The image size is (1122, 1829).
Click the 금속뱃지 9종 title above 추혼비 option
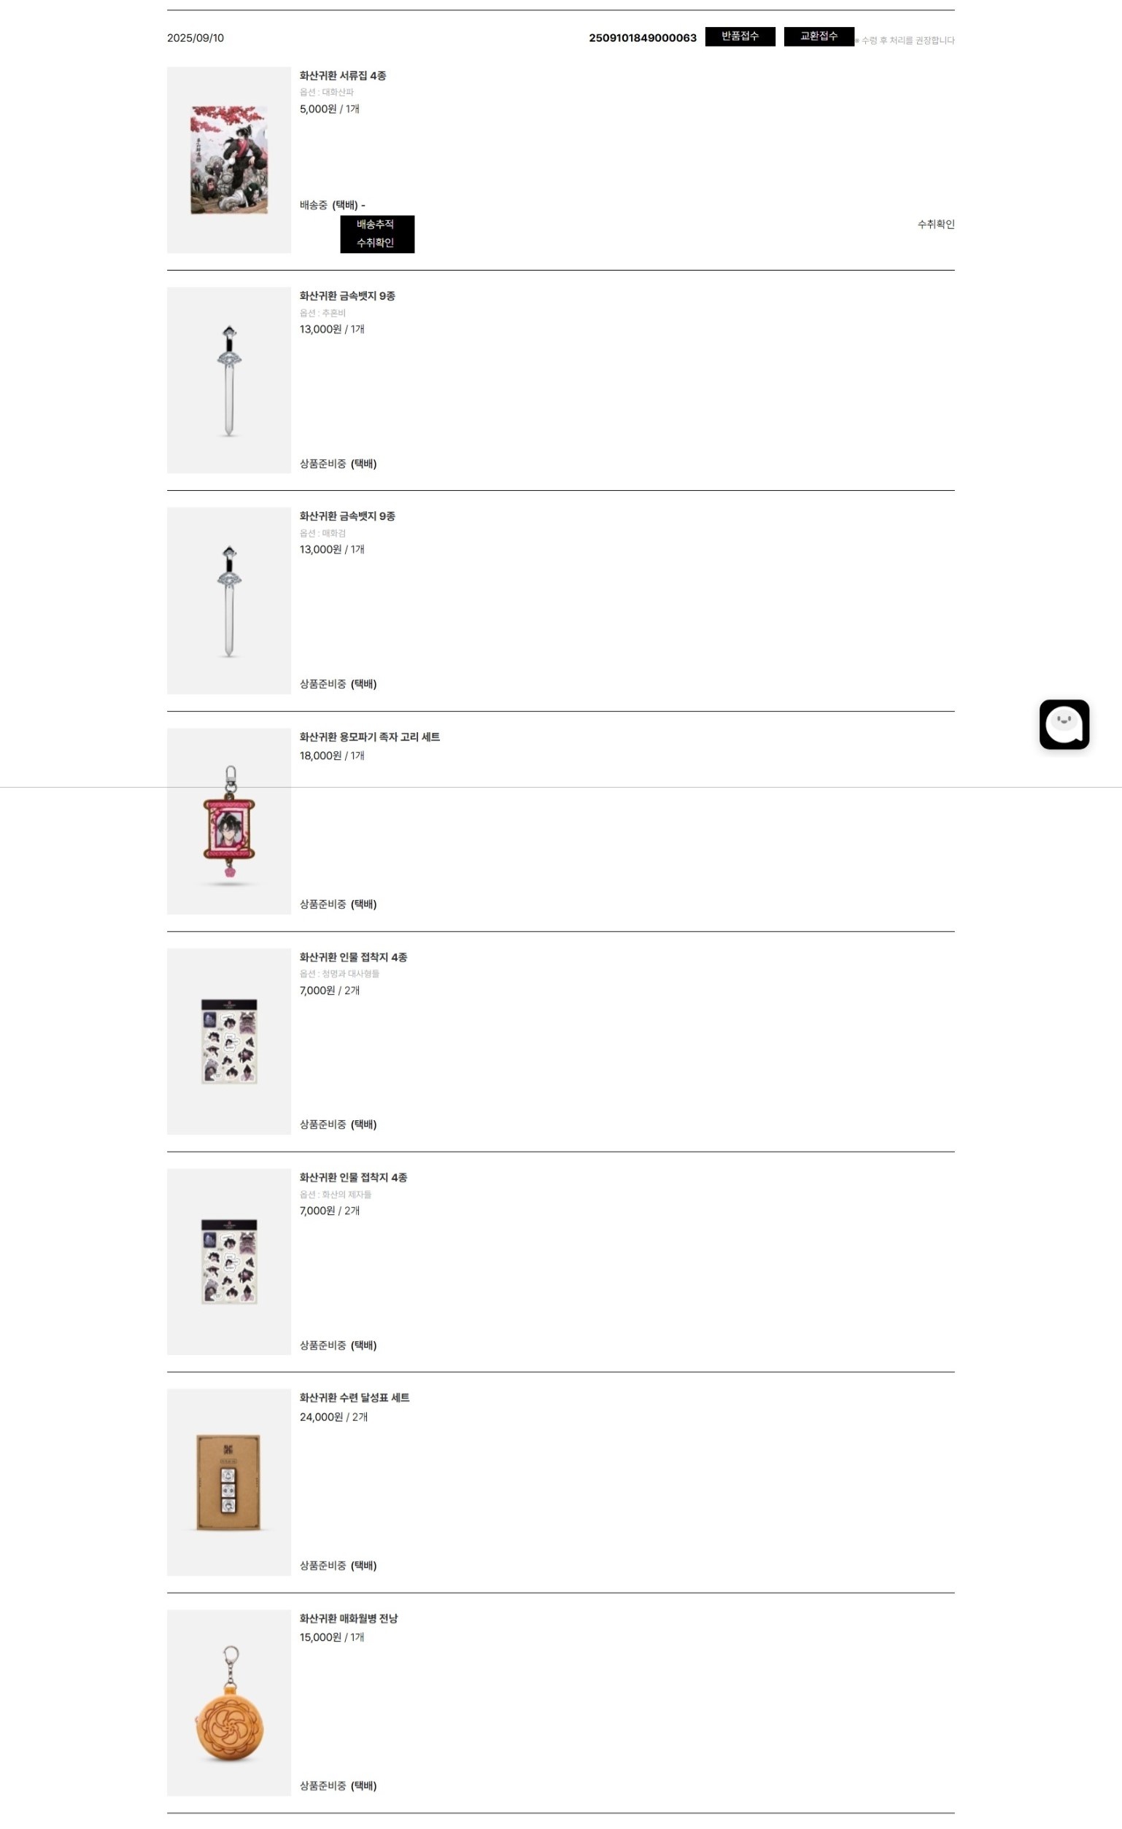coord(347,295)
